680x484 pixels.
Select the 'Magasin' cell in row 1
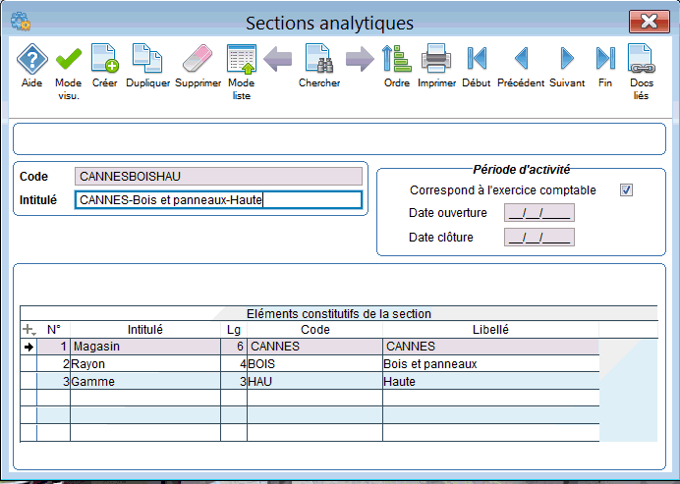(x=145, y=347)
